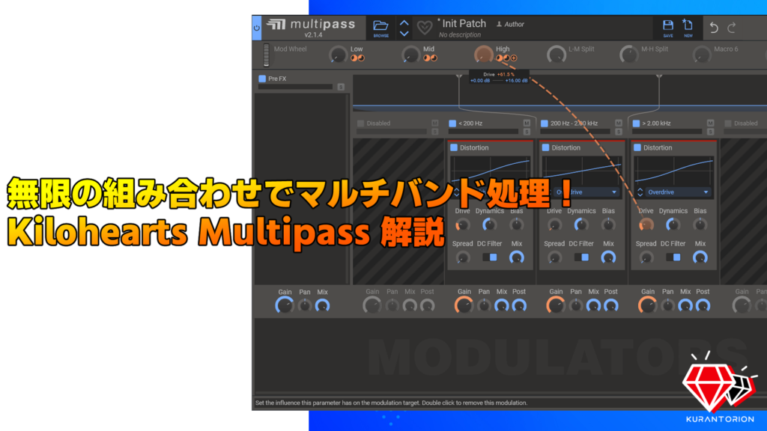Load next preset with the down chevron
The height and width of the screenshot is (431, 767).
click(x=404, y=33)
